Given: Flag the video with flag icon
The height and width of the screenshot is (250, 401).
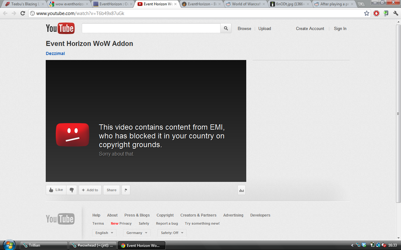Looking at the screenshot, I should [x=126, y=190].
